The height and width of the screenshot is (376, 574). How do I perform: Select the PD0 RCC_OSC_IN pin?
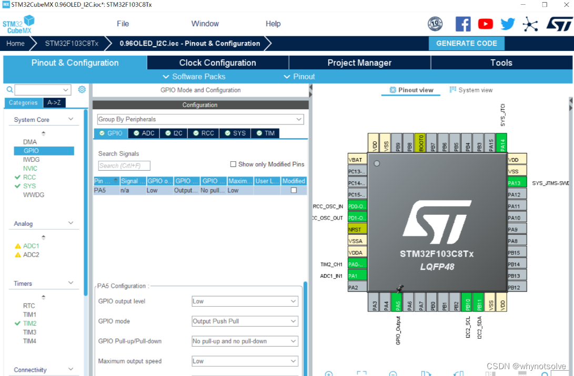(357, 206)
